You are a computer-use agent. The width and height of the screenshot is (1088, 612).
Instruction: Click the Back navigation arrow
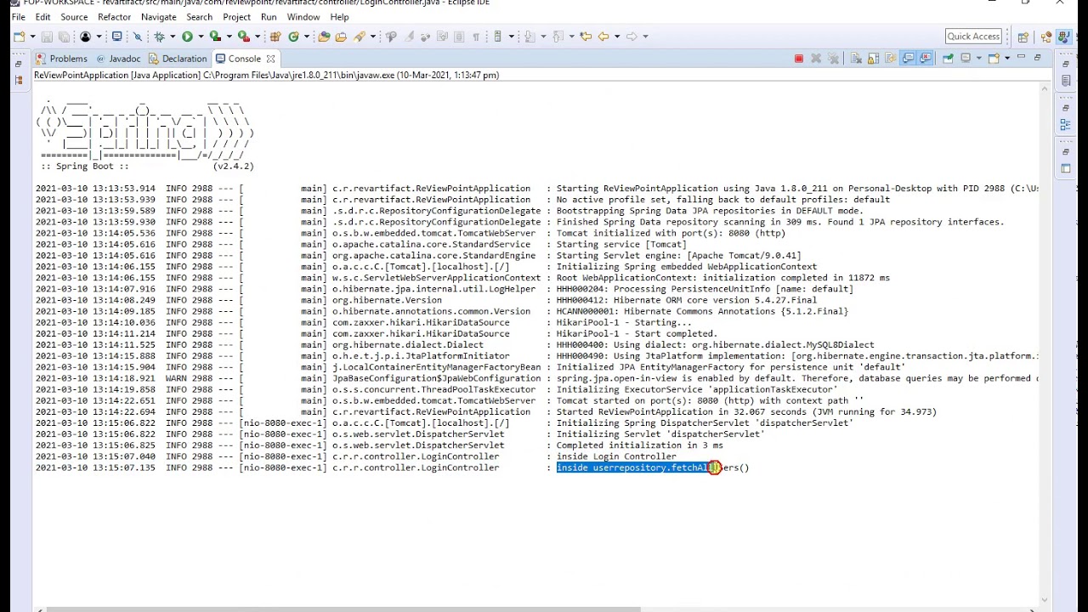tap(603, 37)
